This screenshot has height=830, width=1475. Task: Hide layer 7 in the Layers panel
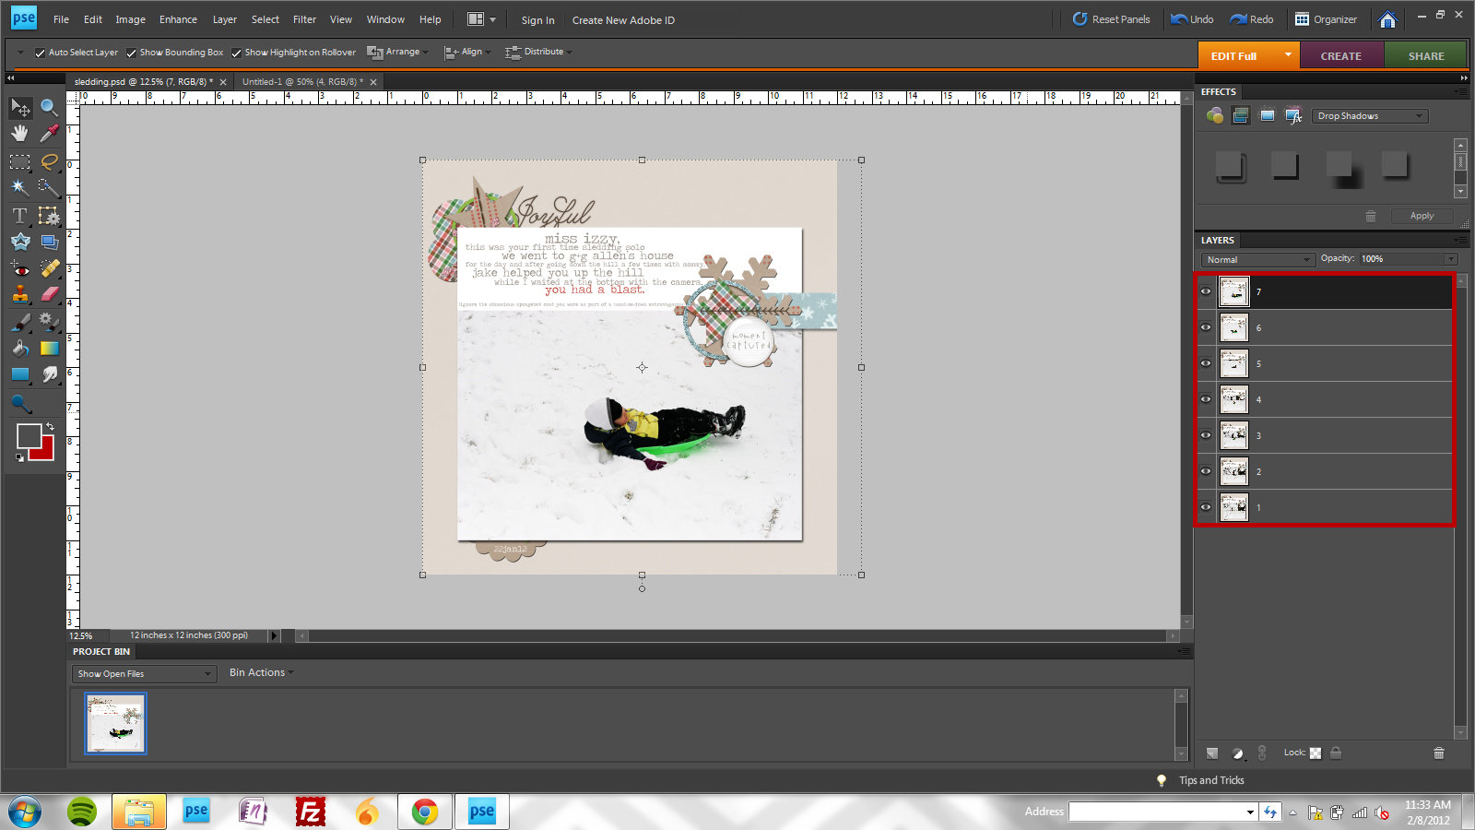1205,291
